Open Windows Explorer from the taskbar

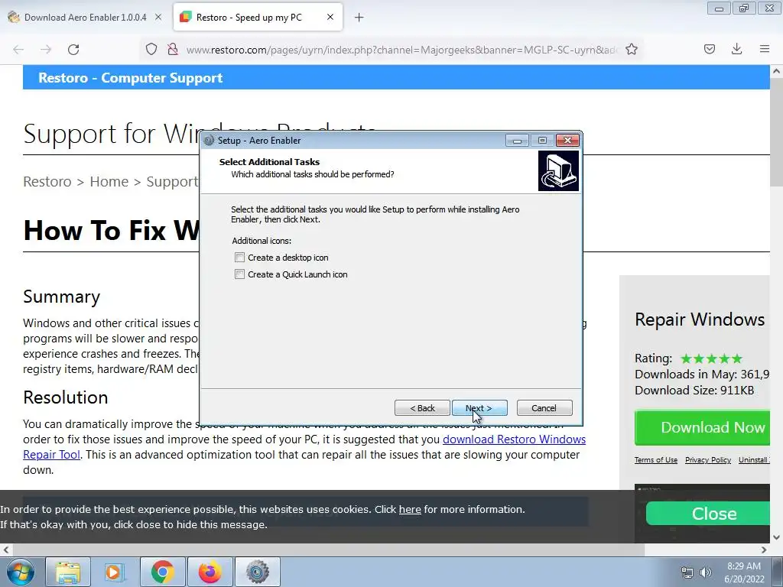(x=68, y=572)
